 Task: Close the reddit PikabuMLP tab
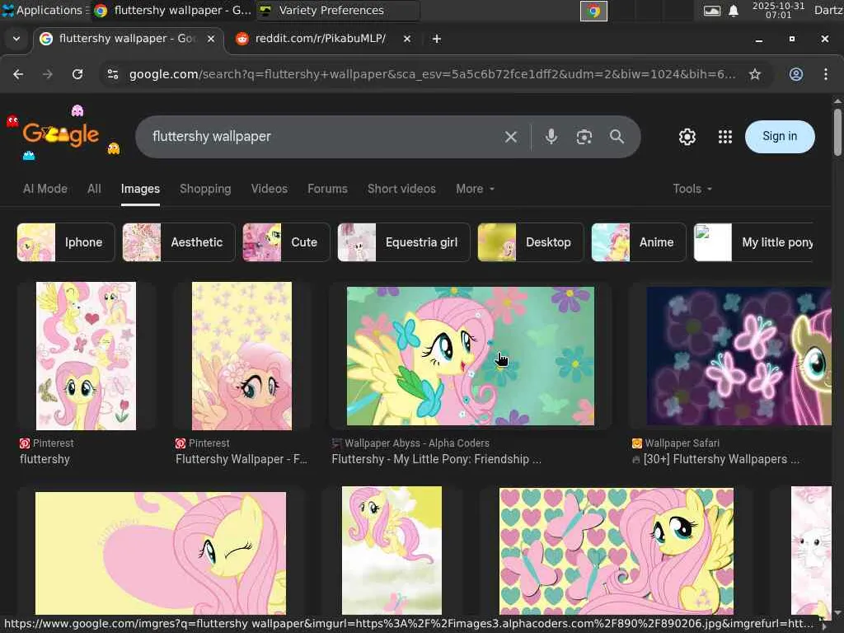pyautogui.click(x=407, y=39)
